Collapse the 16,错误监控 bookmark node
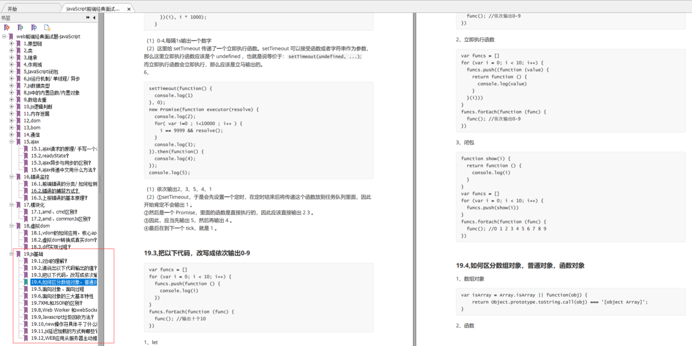Viewport: 692px width, 346px height. pos(11,177)
